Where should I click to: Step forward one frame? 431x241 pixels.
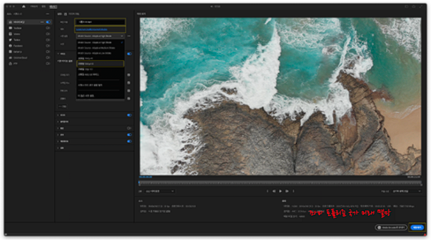(x=286, y=191)
